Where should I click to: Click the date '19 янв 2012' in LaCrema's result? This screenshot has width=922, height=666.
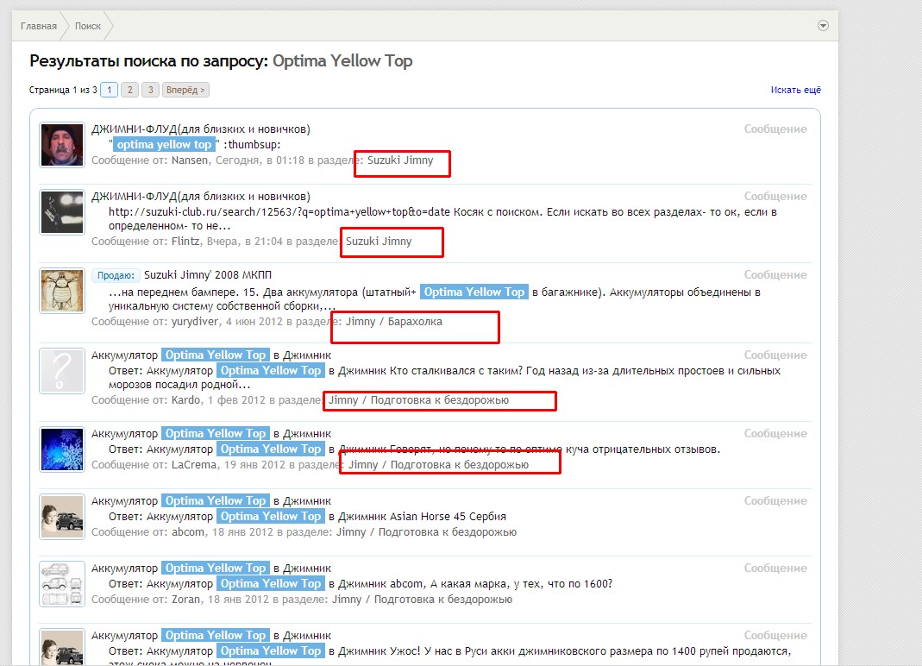(254, 465)
